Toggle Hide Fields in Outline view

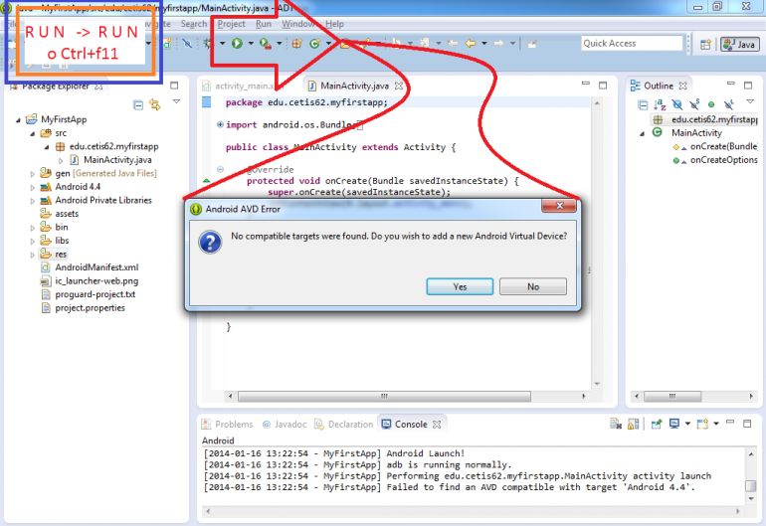(x=677, y=104)
